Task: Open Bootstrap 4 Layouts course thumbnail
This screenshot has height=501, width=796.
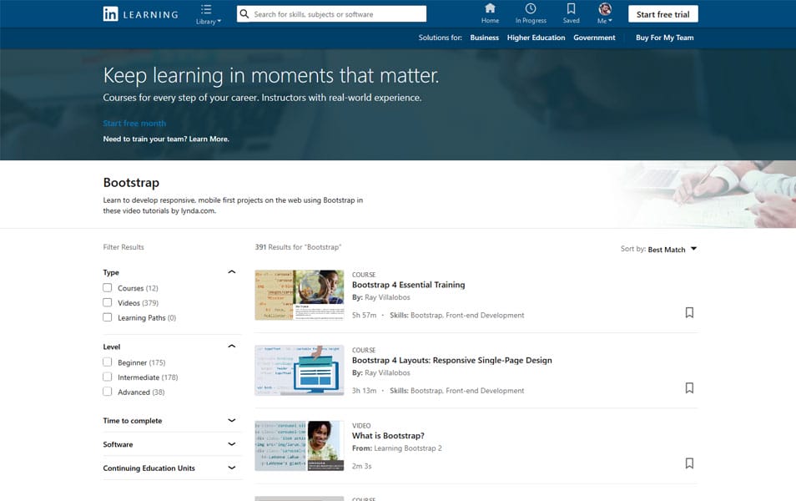Action: point(300,371)
